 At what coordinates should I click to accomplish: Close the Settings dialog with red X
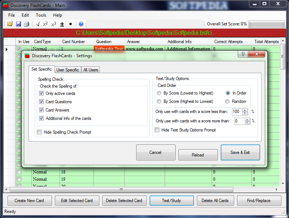point(256,54)
